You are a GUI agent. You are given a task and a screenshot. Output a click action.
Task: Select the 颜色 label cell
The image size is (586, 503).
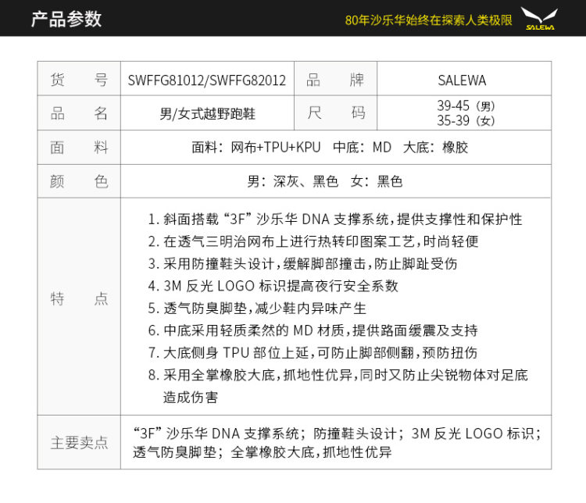(79, 181)
